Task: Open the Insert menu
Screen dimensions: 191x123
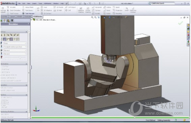Action: [34, 3]
